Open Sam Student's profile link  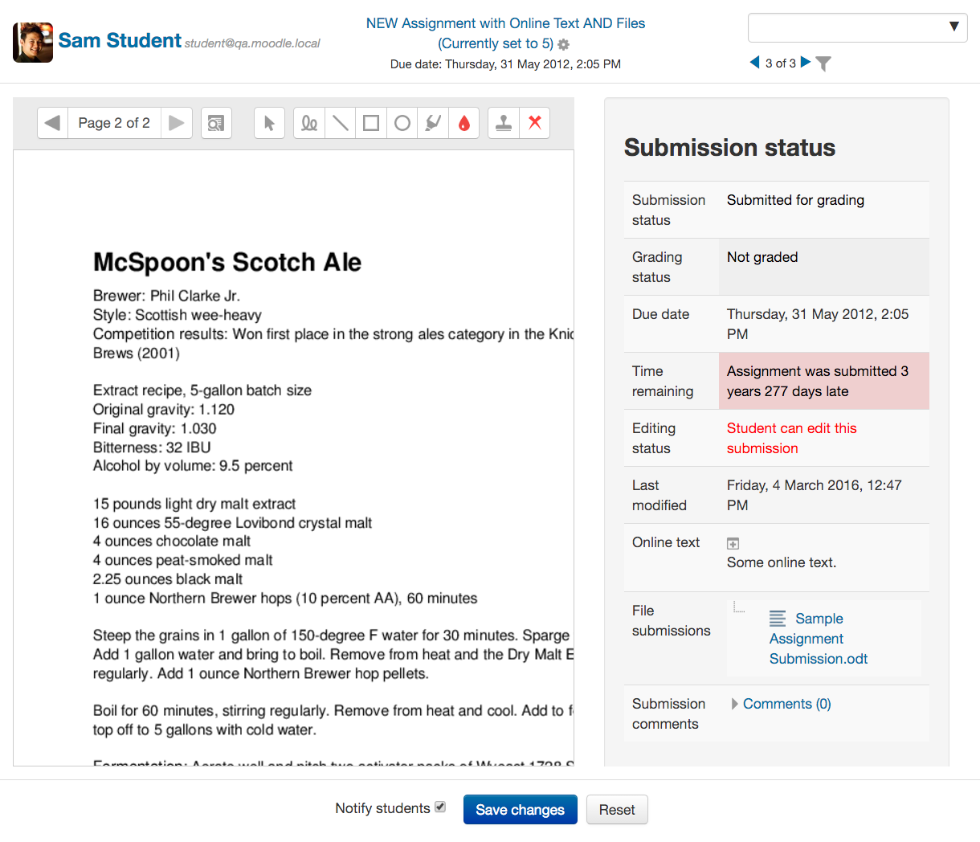click(x=120, y=40)
